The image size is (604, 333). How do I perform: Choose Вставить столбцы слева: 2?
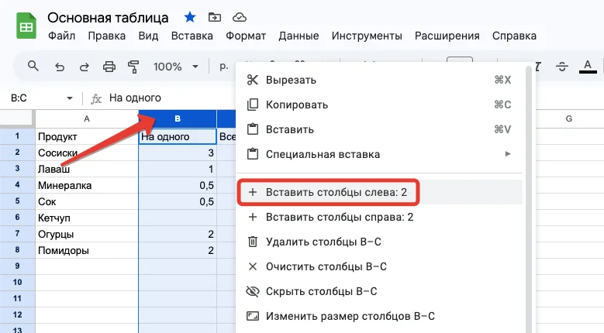click(337, 193)
